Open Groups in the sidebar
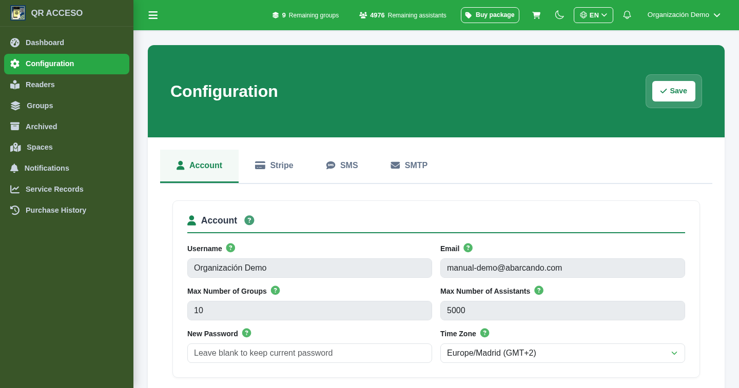 (67, 106)
